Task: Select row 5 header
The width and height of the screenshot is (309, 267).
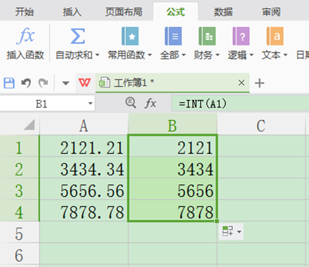Action: [x=19, y=232]
